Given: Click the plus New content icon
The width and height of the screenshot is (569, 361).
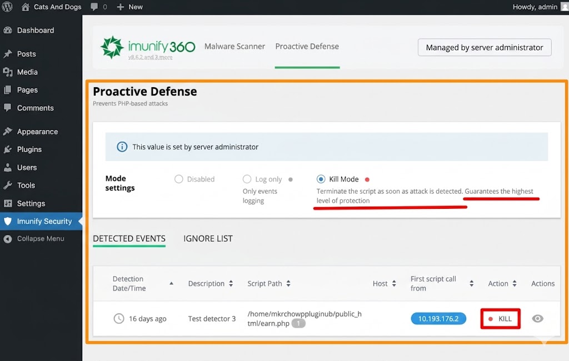Looking at the screenshot, I should coord(121,7).
